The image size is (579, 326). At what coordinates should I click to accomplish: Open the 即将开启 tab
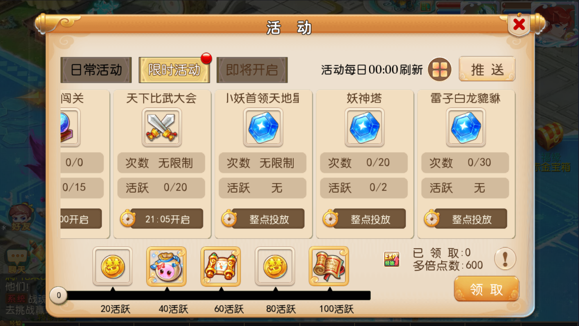coord(252,70)
